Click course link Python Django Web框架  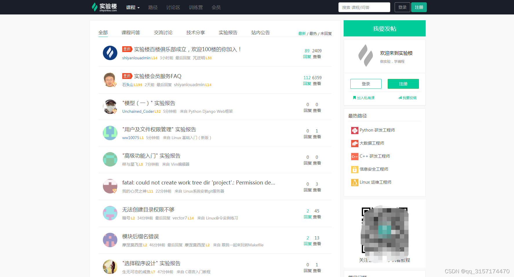coord(211,112)
